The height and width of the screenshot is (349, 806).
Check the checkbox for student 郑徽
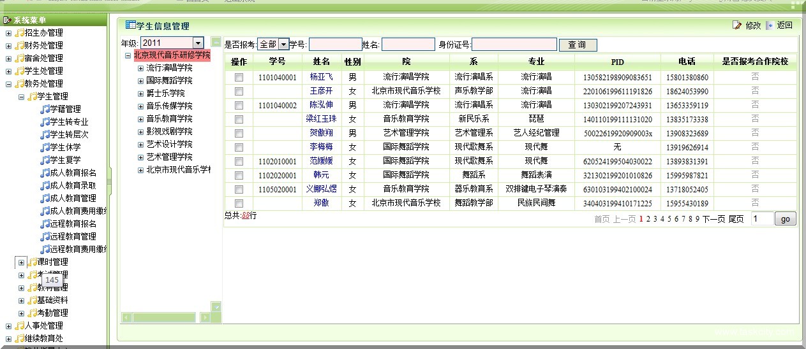click(239, 203)
